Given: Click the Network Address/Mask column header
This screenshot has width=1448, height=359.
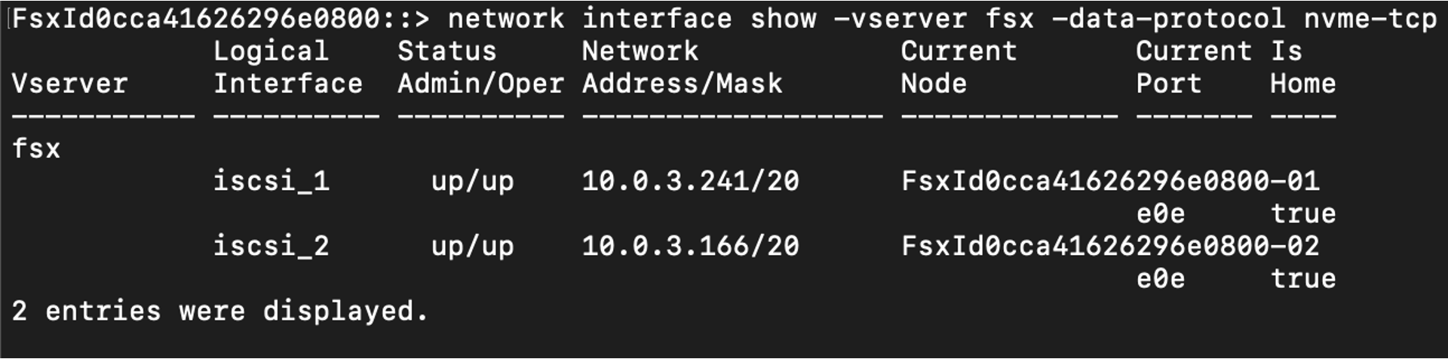Looking at the screenshot, I should pos(682,67).
